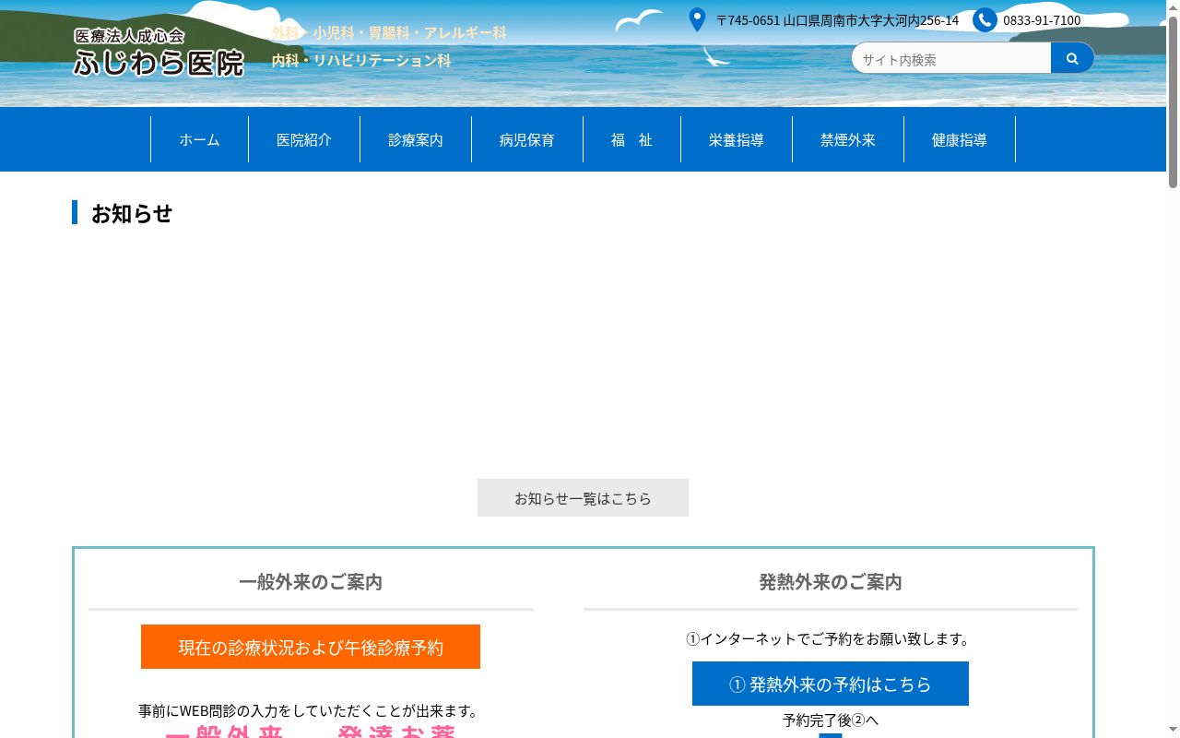Image resolution: width=1180 pixels, height=738 pixels.
Task: Click the 外科・小児科・胃腸科・アレルギー科 text
Action: (389, 33)
